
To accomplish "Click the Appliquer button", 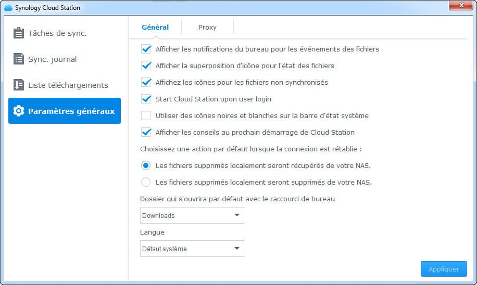I will pos(444,269).
